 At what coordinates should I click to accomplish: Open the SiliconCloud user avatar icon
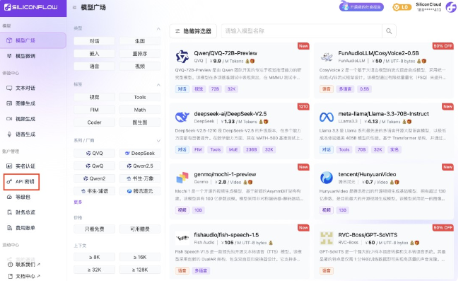pyautogui.click(x=451, y=7)
